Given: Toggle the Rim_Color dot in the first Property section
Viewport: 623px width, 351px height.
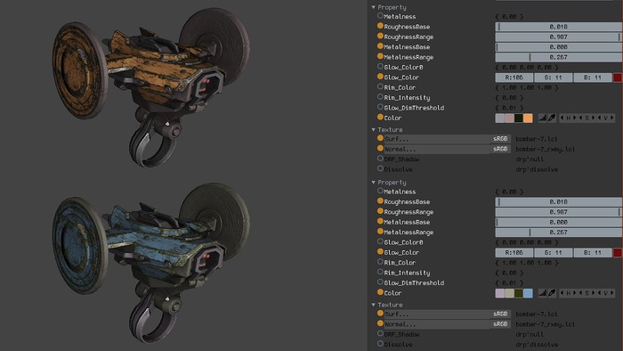Looking at the screenshot, I should [x=380, y=86].
